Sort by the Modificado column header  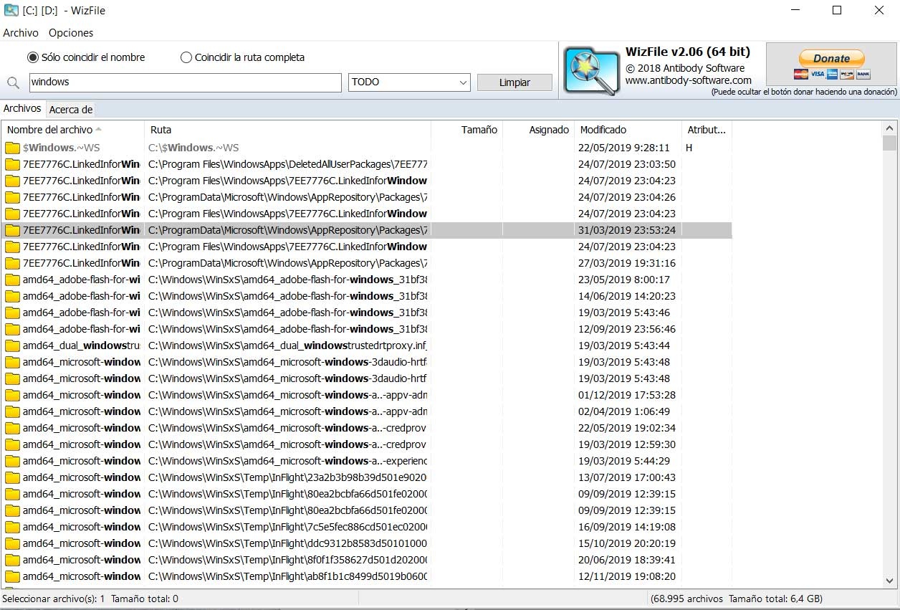click(x=628, y=130)
